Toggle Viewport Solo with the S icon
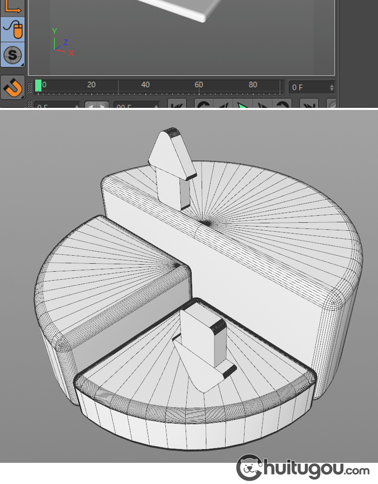378x484 pixels. [x=12, y=54]
